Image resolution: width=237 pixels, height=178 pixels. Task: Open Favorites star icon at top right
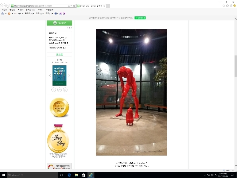(x=227, y=6)
